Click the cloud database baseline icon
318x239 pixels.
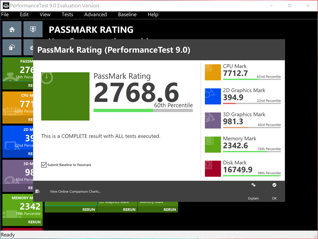12,47
